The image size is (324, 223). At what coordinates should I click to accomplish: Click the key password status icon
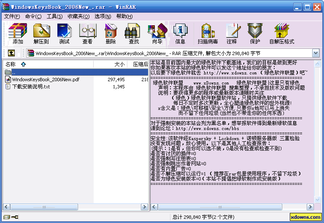[15, 217]
